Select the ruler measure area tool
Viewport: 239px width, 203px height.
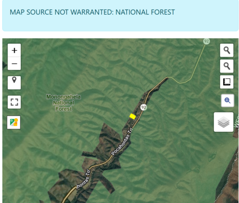(227, 82)
